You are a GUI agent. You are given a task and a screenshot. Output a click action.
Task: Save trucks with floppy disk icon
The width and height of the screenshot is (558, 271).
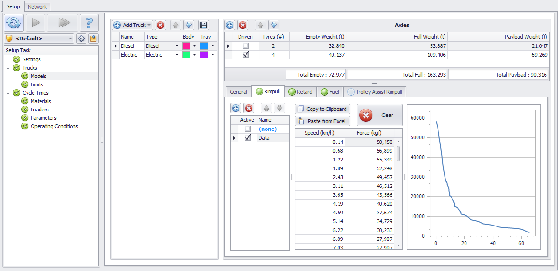[203, 25]
